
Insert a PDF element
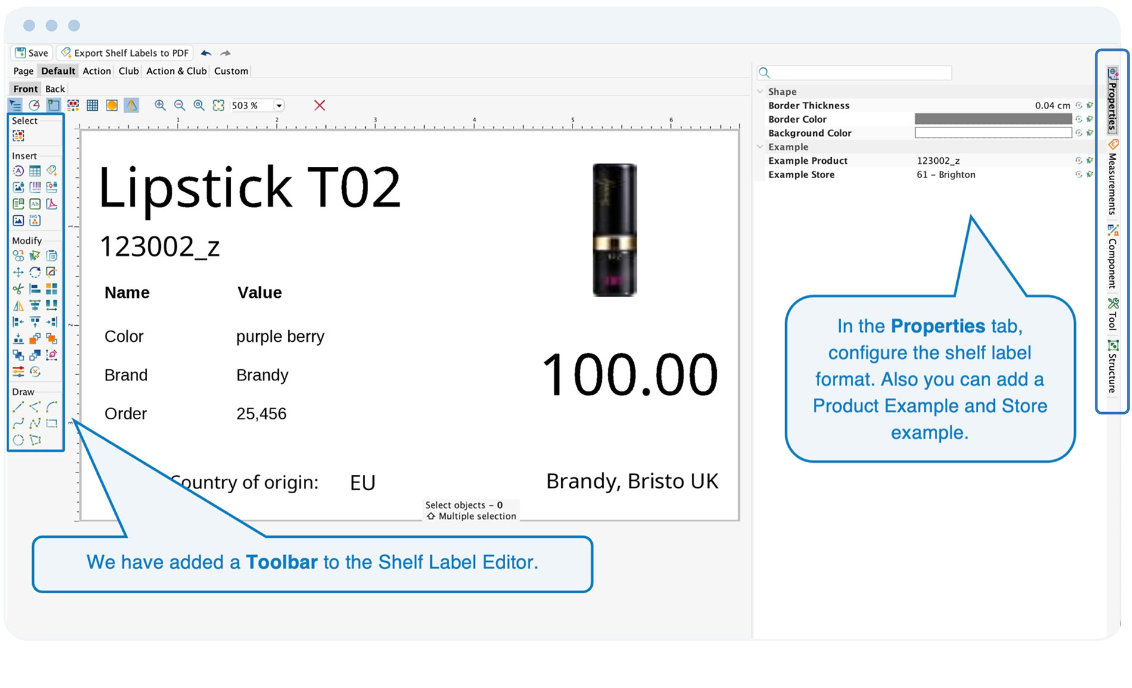[52, 204]
